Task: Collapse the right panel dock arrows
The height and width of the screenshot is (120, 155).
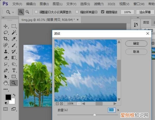Action: point(138,17)
